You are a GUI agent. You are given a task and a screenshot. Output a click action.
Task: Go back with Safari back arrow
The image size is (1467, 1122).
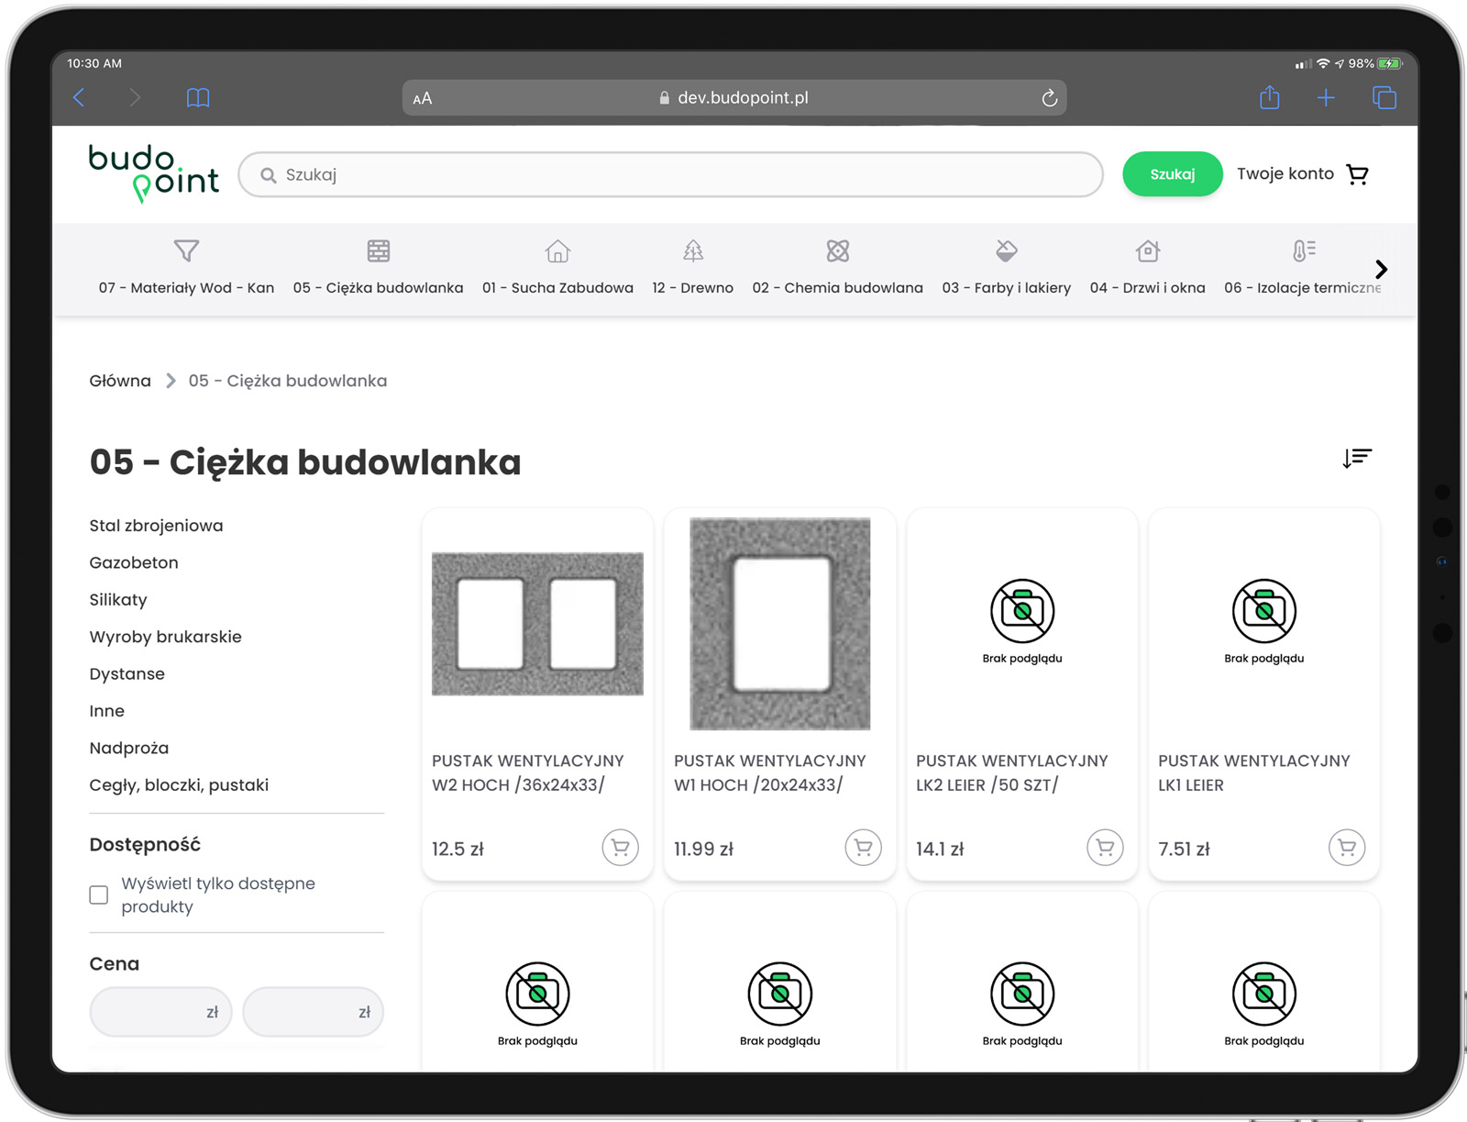[x=79, y=97]
